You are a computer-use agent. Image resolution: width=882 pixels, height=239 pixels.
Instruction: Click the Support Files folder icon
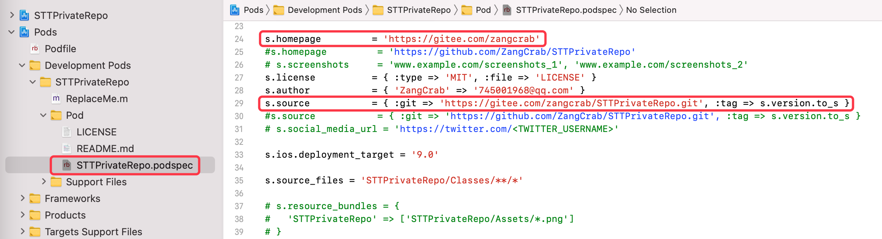pos(56,182)
